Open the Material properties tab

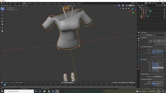click(139, 66)
